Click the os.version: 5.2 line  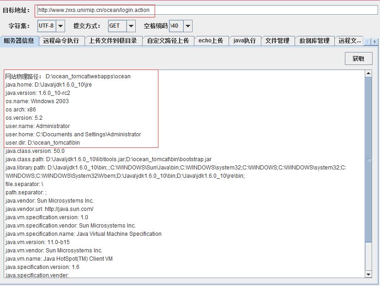tap(24, 118)
